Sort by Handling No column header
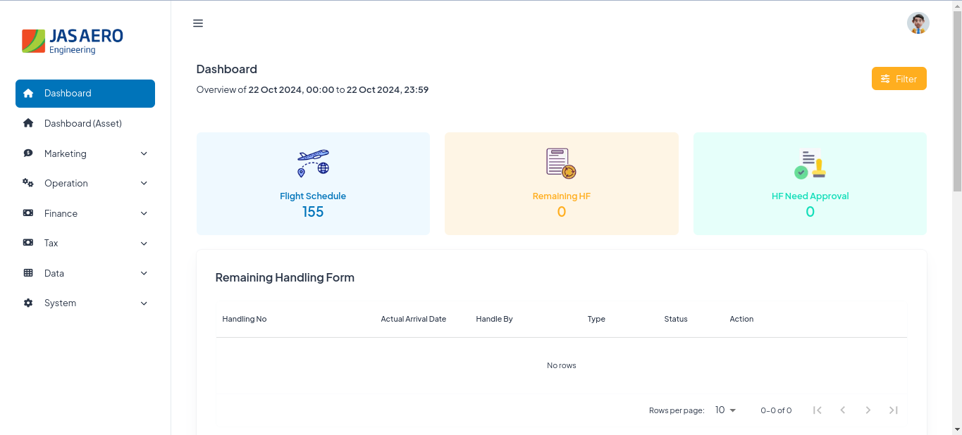 (x=245, y=319)
